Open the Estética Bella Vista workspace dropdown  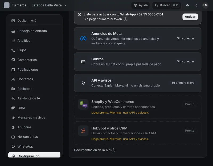pyautogui.click(x=49, y=5)
